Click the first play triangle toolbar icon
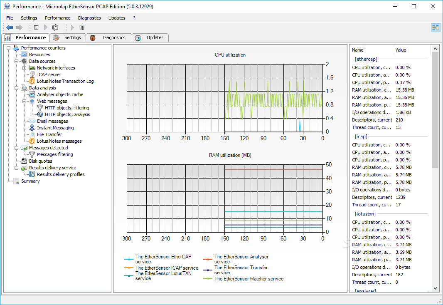The image size is (443, 305). (x=46, y=27)
